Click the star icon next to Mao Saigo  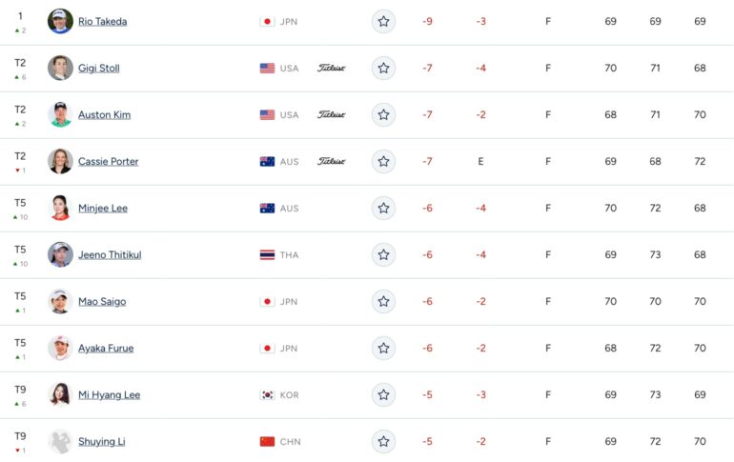click(383, 302)
